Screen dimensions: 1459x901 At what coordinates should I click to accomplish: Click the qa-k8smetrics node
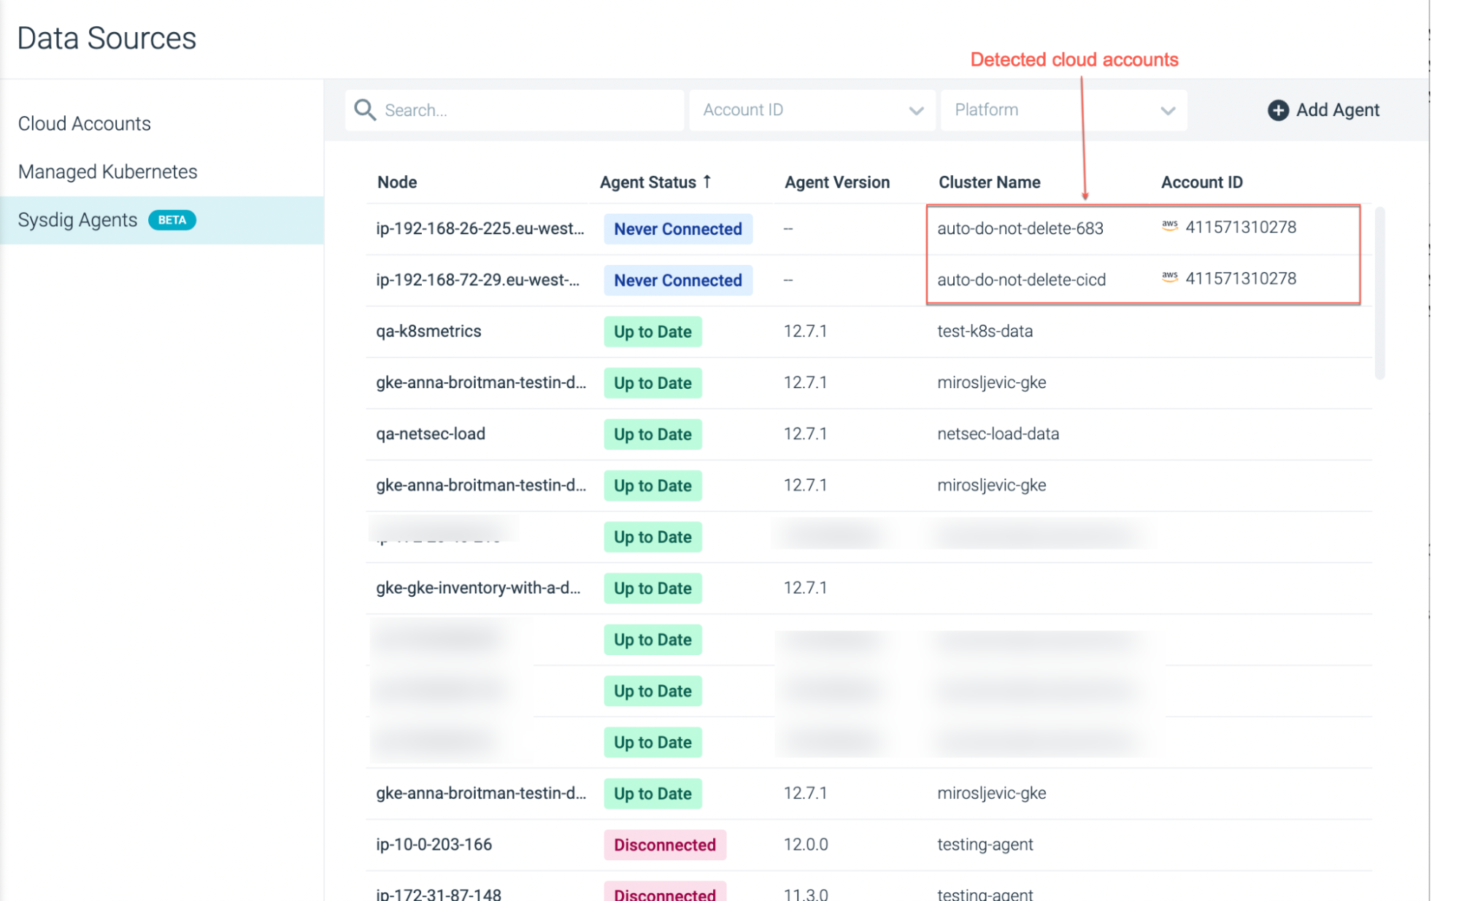point(428,331)
